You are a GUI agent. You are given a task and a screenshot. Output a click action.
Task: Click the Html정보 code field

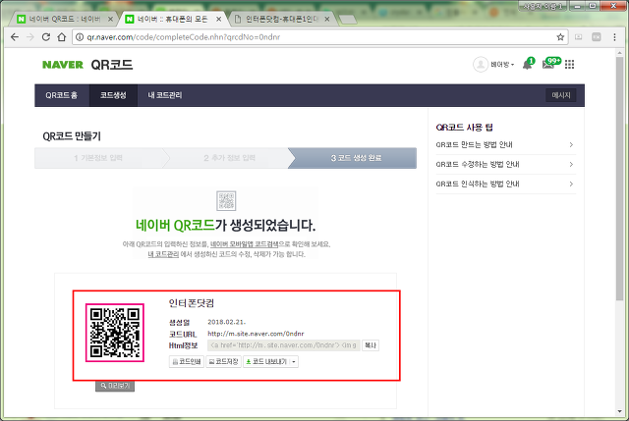284,345
